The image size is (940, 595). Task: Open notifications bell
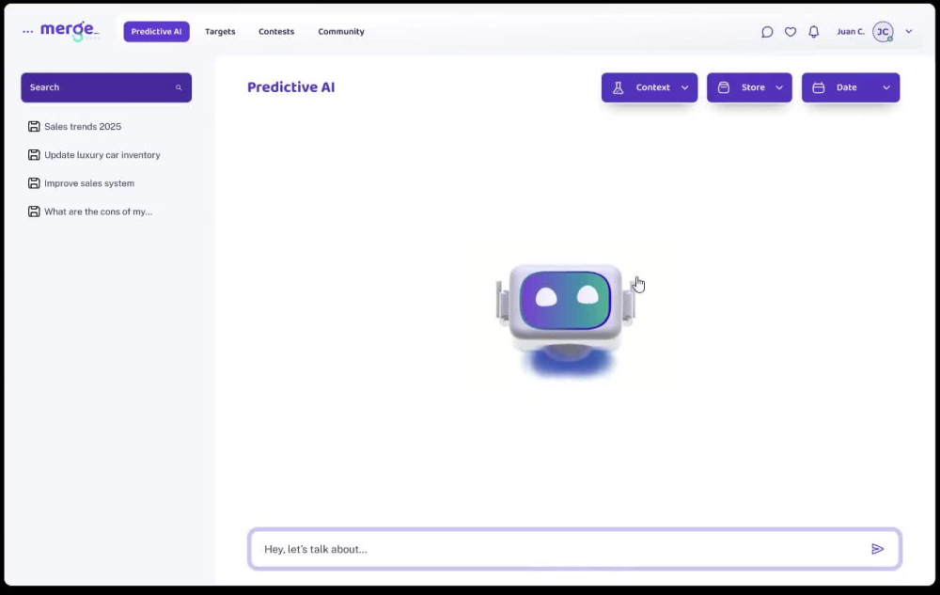pyautogui.click(x=813, y=32)
